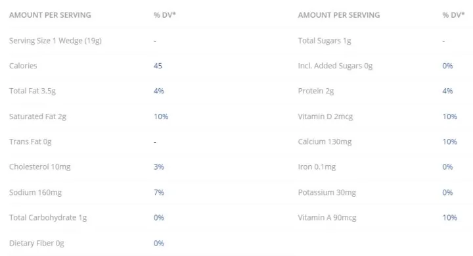473x256 pixels.
Task: Click the Incl. Added Sugars 0g entry
Action: tap(335, 66)
